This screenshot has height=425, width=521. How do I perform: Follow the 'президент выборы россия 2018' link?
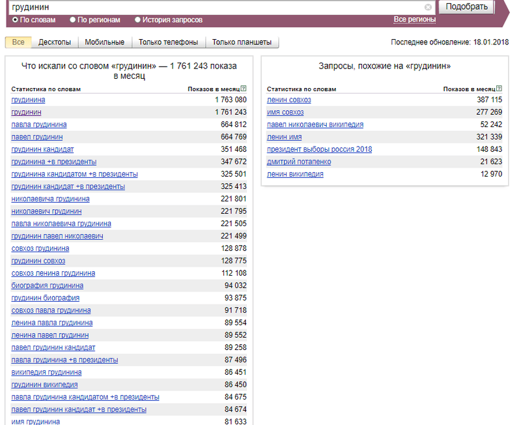(319, 149)
